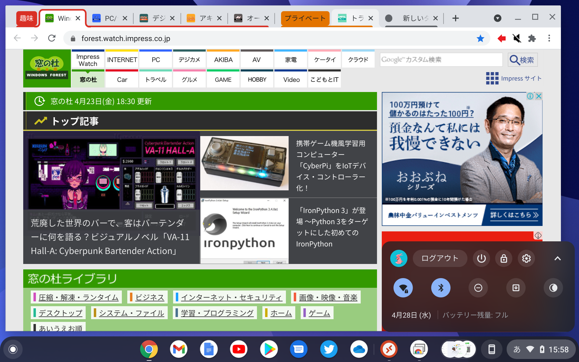Viewport: 579px width, 362px height.
Task: Enable Bluetooth in quick settings
Action: click(x=441, y=287)
